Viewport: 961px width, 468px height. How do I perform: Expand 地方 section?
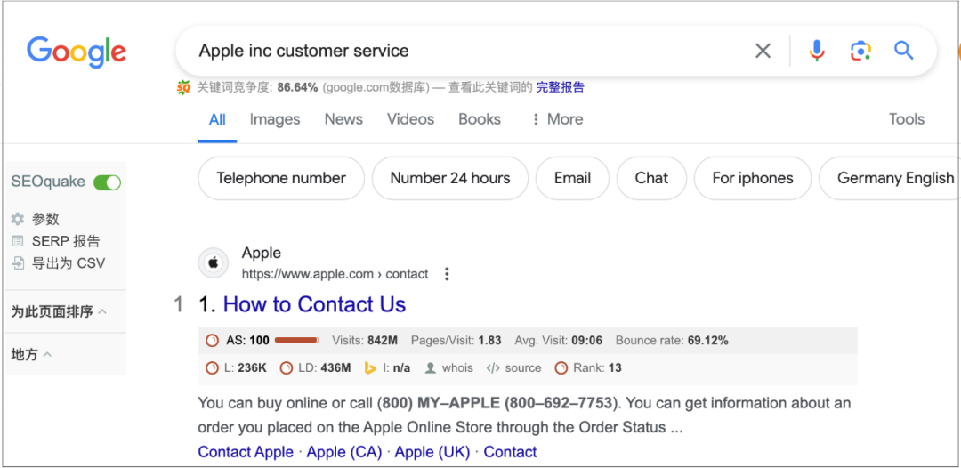pos(31,355)
